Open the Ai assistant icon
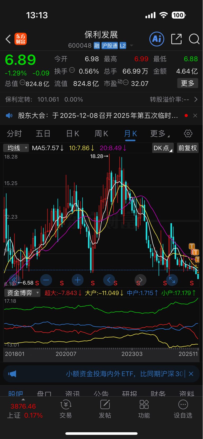This screenshot has height=439, width=203. pos(157,39)
